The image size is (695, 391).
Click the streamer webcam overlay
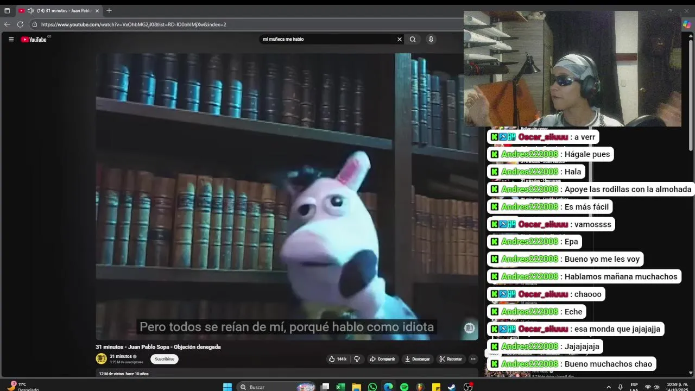(572, 68)
